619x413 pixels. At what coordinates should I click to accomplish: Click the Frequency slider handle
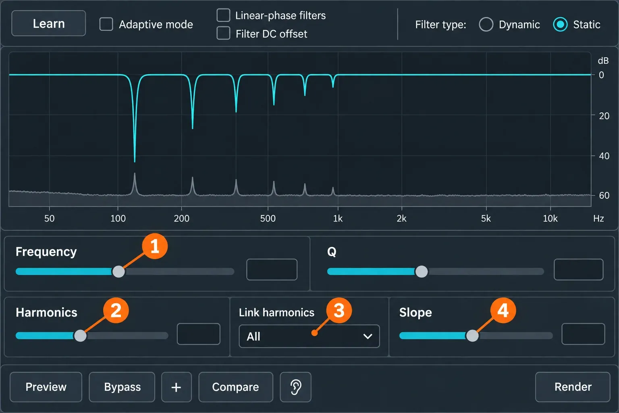click(118, 271)
